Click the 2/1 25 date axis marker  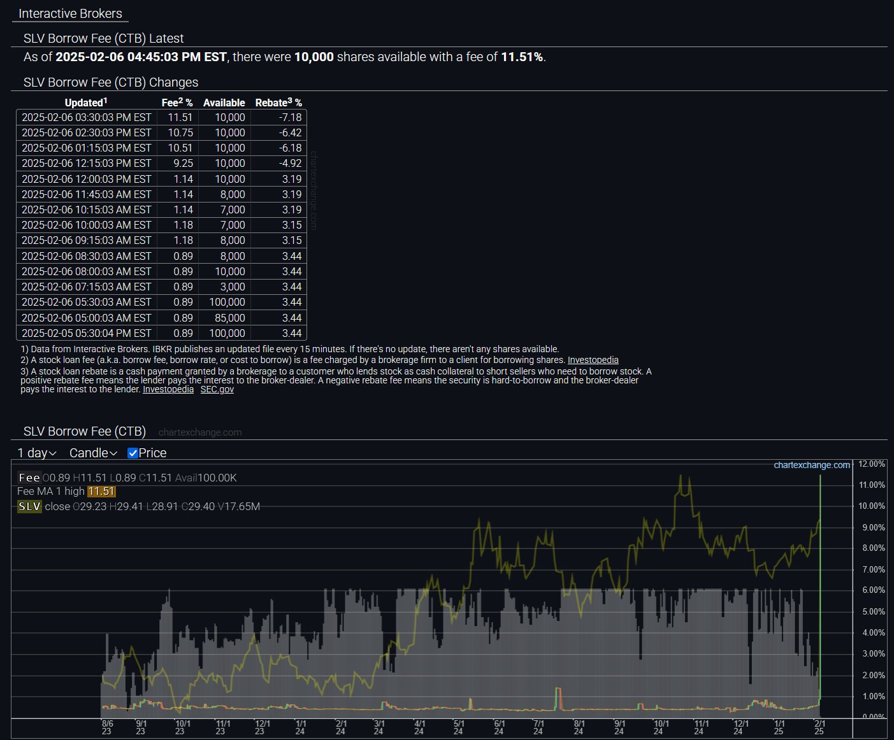pyautogui.click(x=819, y=727)
